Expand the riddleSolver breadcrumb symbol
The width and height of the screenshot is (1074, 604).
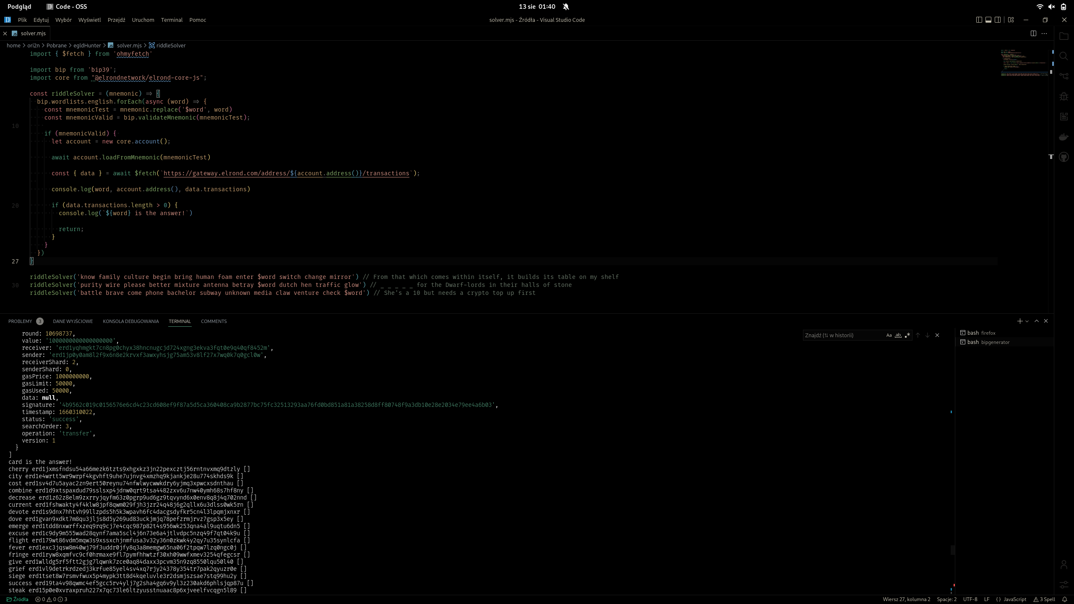(x=170, y=45)
